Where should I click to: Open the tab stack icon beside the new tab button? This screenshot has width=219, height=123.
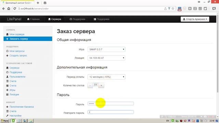pos(45,3)
